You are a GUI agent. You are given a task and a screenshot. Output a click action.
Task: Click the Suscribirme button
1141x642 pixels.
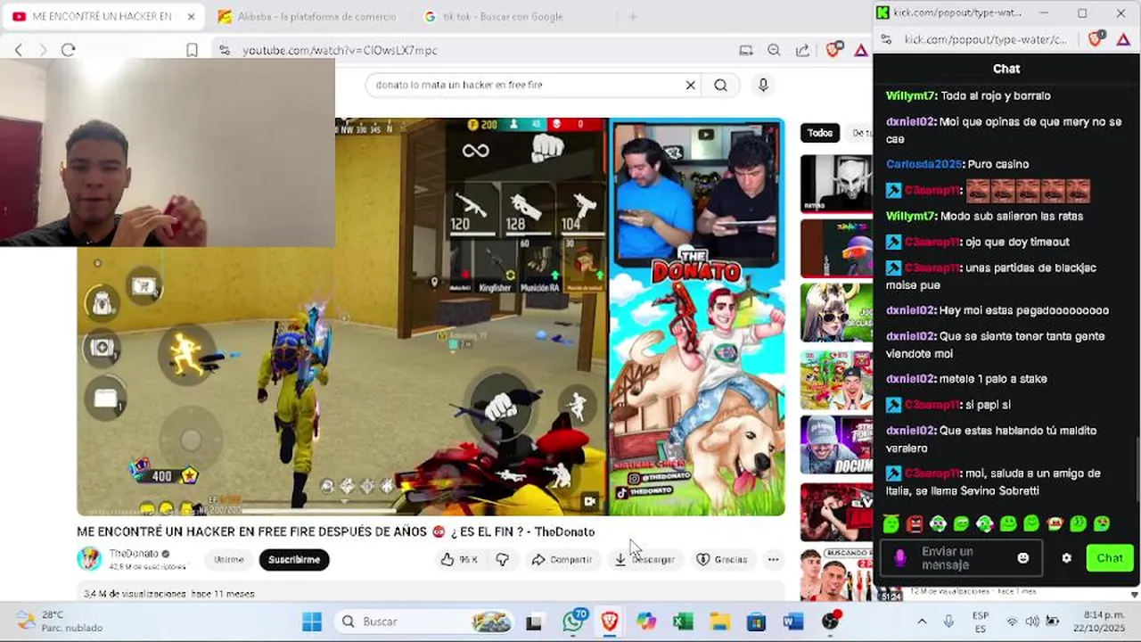coord(294,559)
